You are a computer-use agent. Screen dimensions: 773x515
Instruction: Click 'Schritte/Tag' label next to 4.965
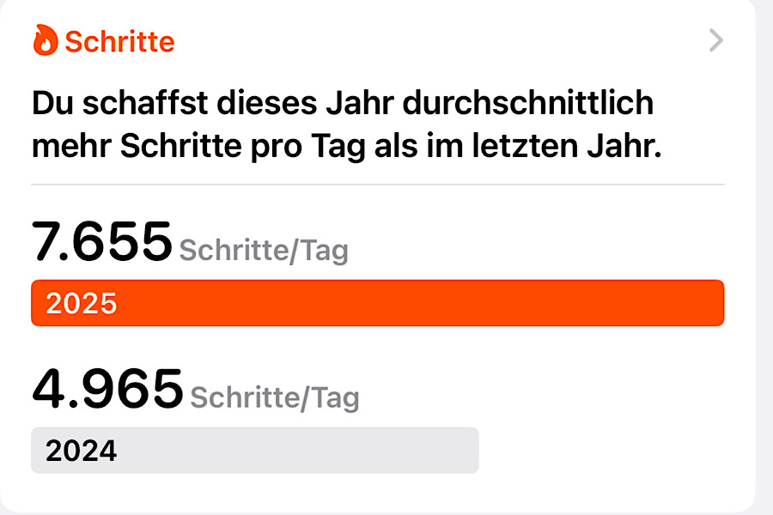point(275,398)
